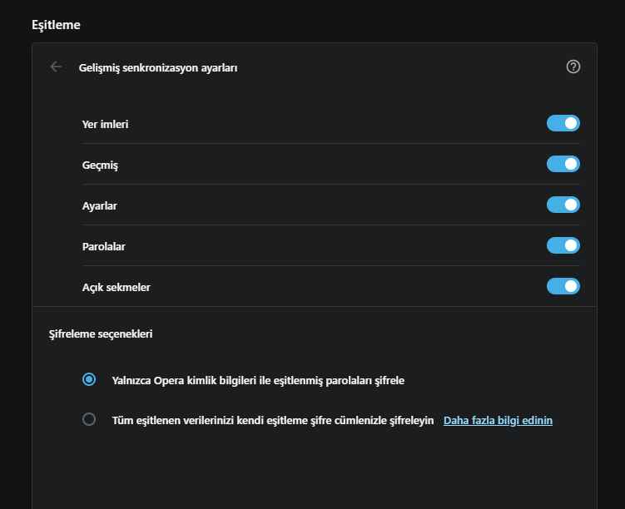Turn off the Geçmiş sync toggle
The height and width of the screenshot is (509, 625).
tap(563, 164)
